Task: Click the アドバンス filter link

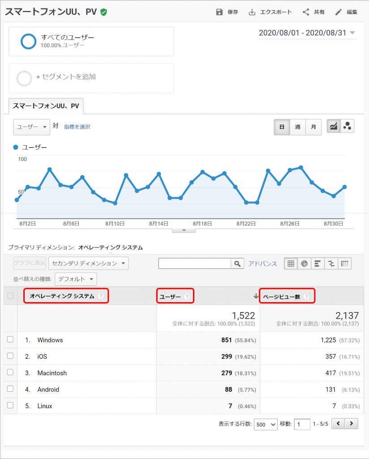Action: pos(262,264)
